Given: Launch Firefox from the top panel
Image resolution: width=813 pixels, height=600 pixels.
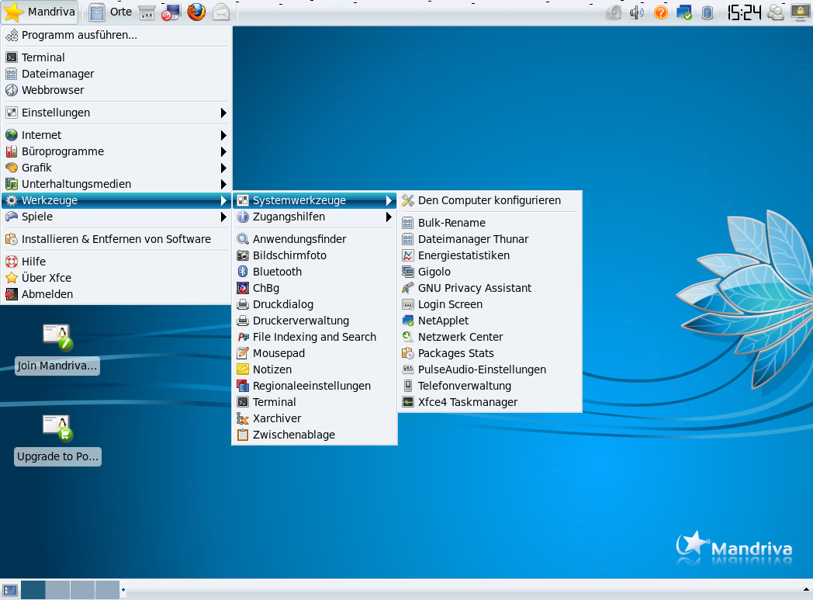Looking at the screenshot, I should pyautogui.click(x=196, y=12).
